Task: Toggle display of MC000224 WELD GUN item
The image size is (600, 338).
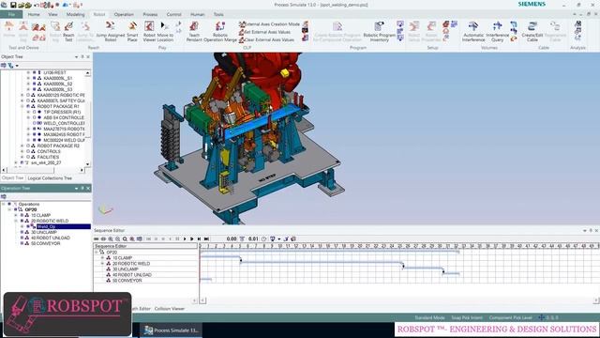Action: (35, 140)
